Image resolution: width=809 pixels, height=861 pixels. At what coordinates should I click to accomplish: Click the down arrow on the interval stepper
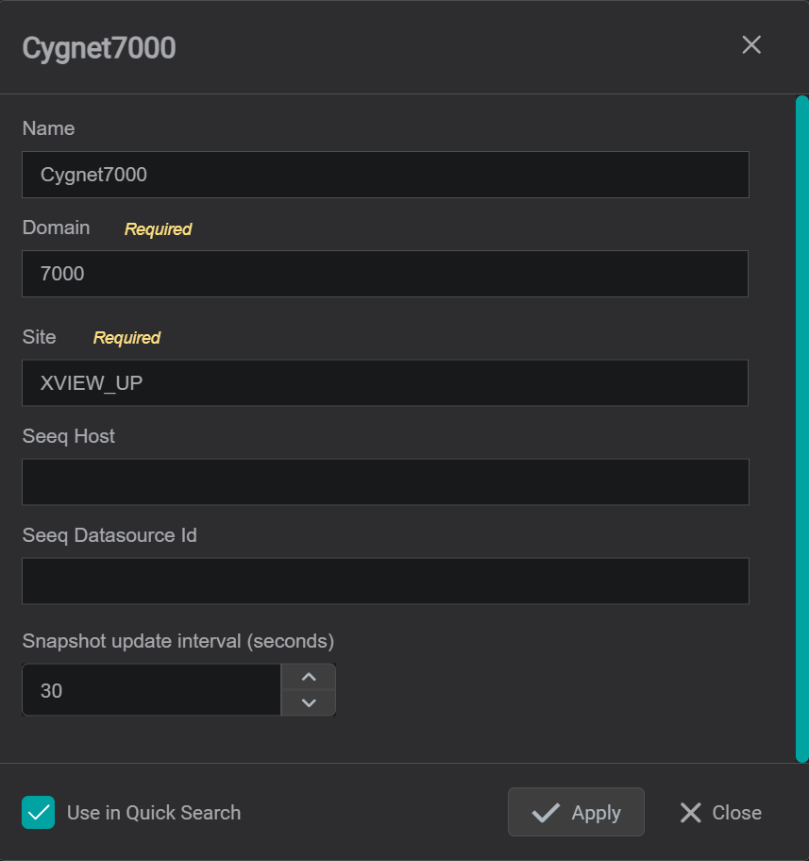tap(308, 703)
